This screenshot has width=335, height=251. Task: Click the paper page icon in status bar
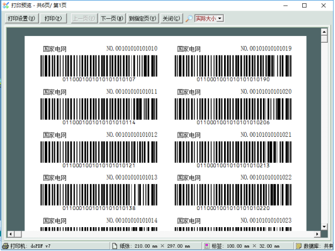[x=114, y=246]
